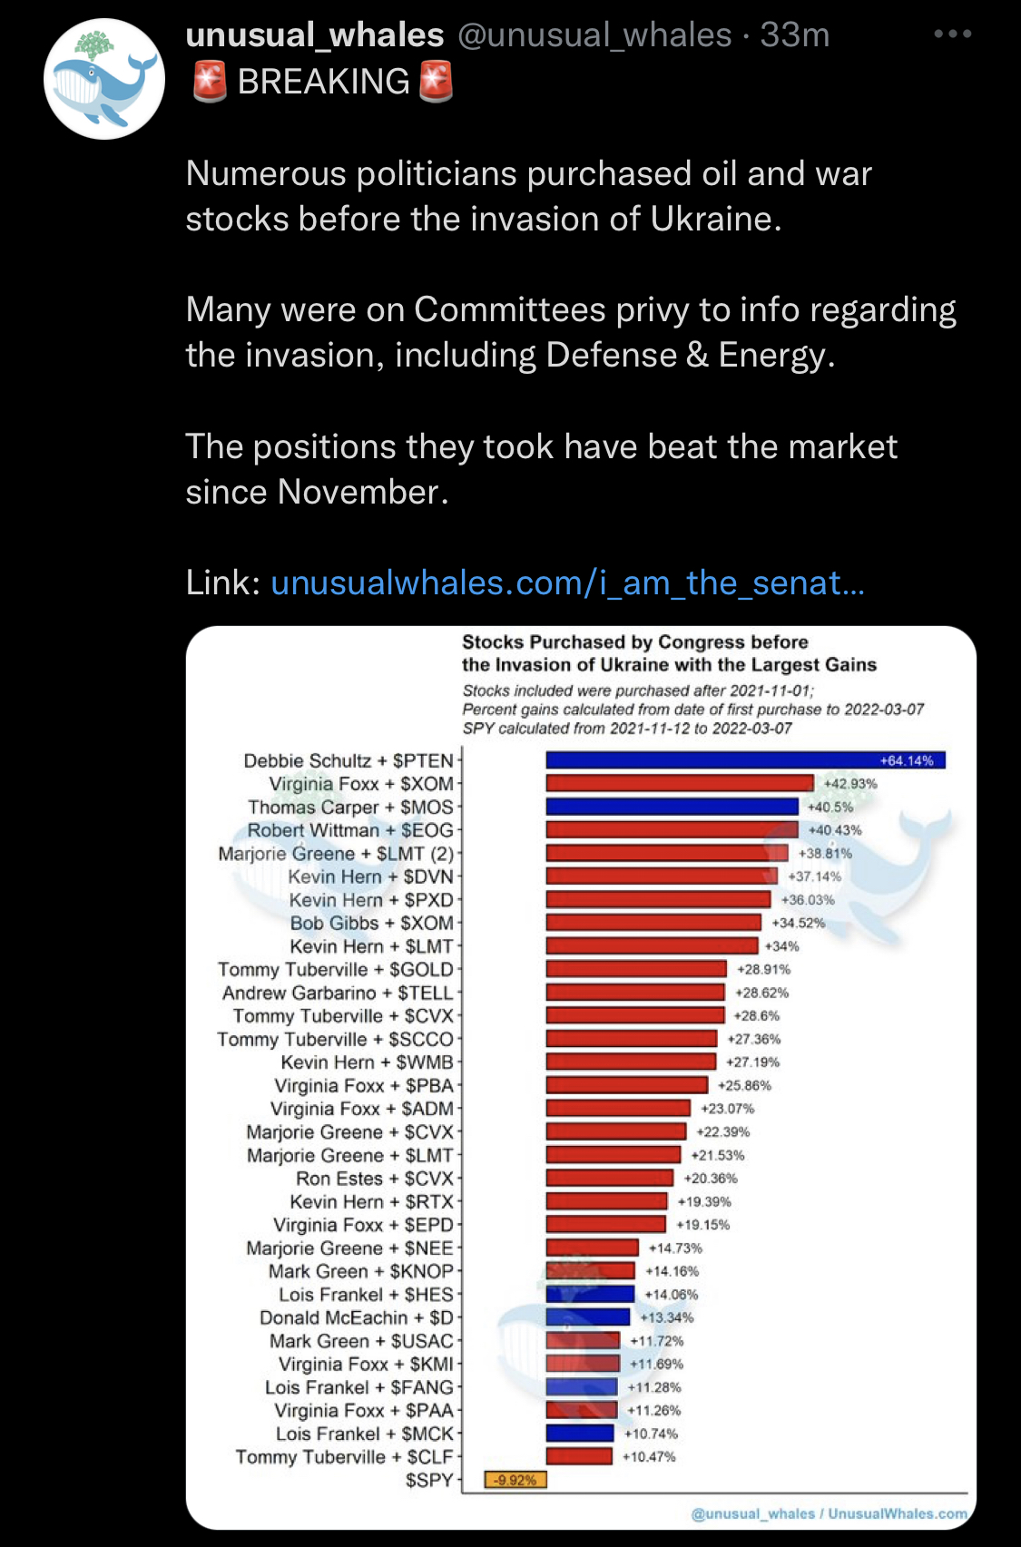The width and height of the screenshot is (1021, 1547).
Task: Click the Marjorie Greene + $LMT (2) label
Action: (336, 854)
